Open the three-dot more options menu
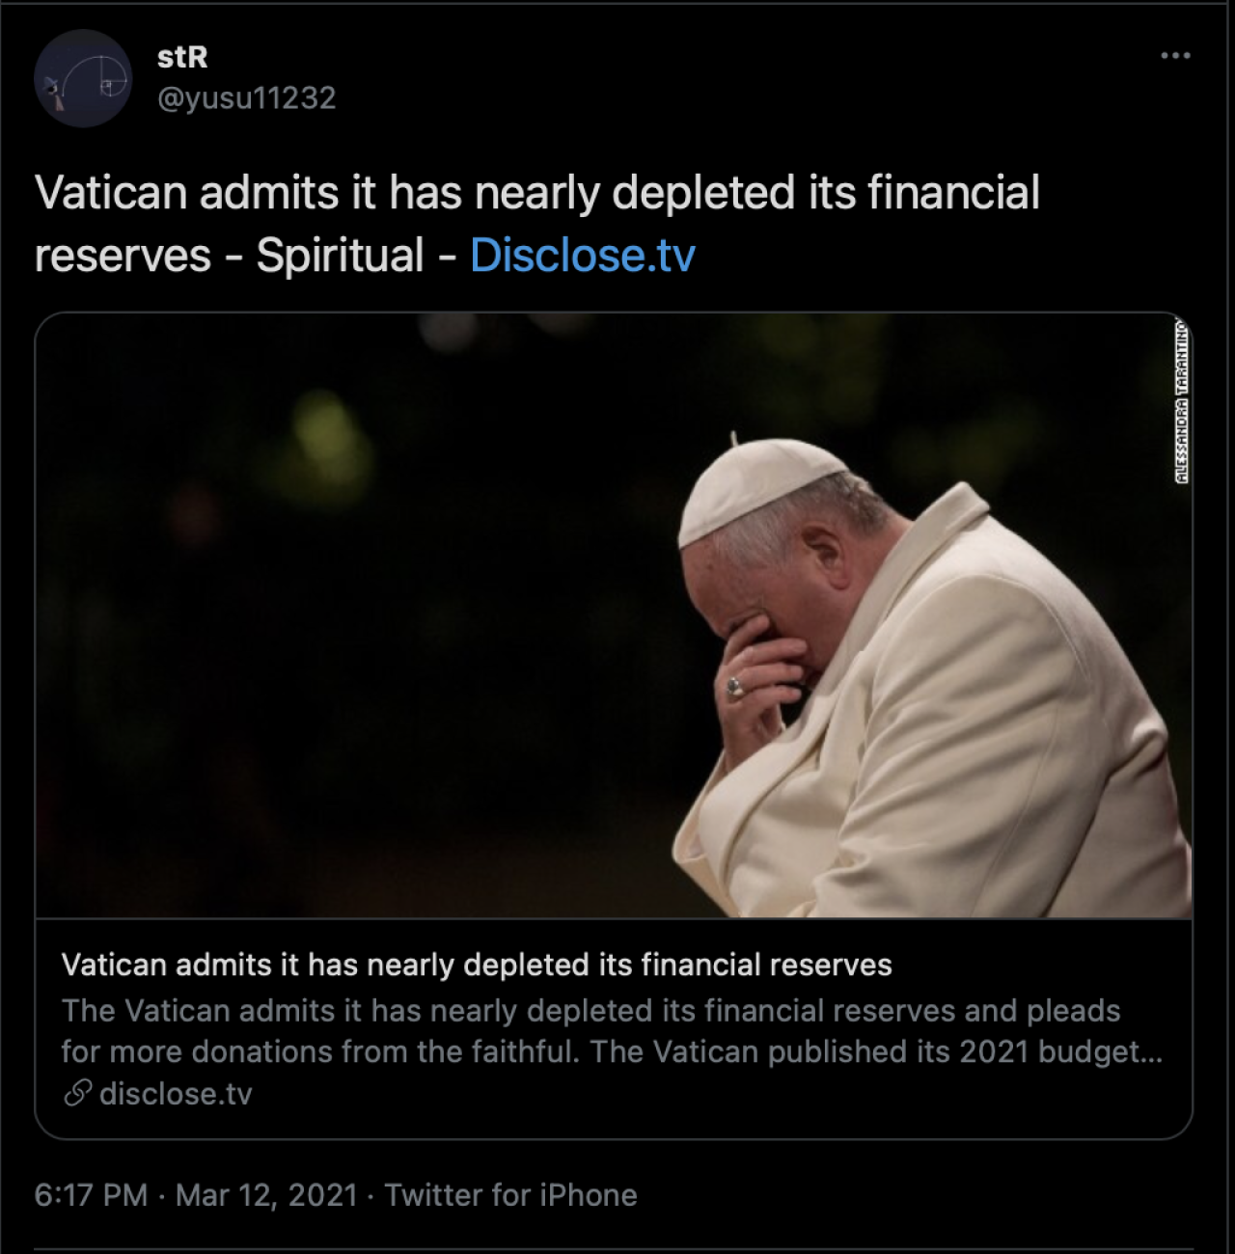1235x1254 pixels. [1175, 56]
